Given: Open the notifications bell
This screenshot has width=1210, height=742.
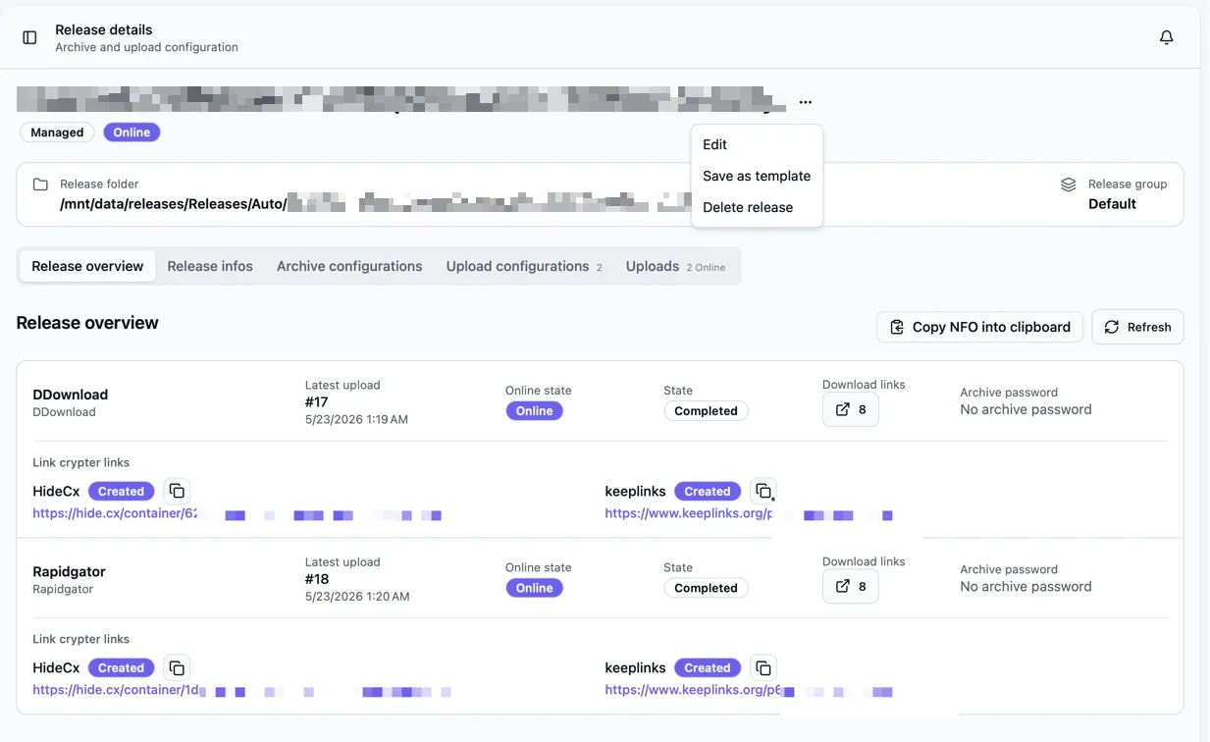Looking at the screenshot, I should point(1166,37).
